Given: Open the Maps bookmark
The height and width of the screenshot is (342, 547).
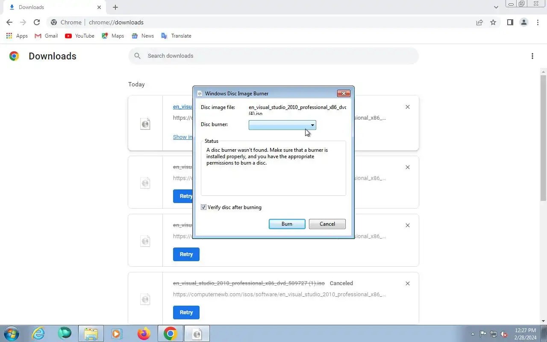Looking at the screenshot, I should tap(113, 36).
